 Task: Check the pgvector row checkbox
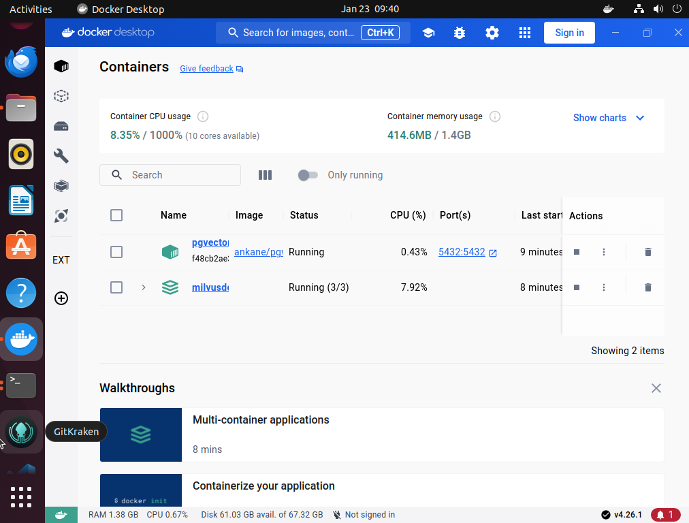click(116, 252)
